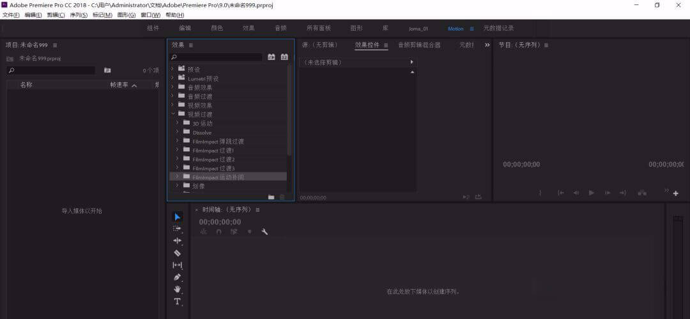Play program monitor video
Image resolution: width=690 pixels, height=319 pixels.
click(592, 193)
